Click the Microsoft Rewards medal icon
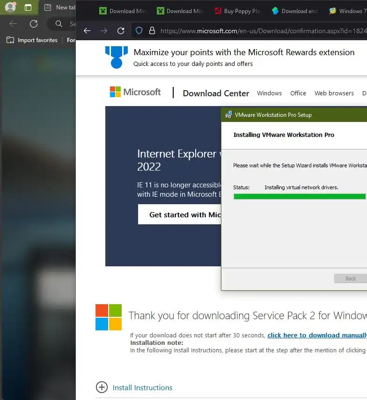This screenshot has height=400, width=367. point(117,57)
